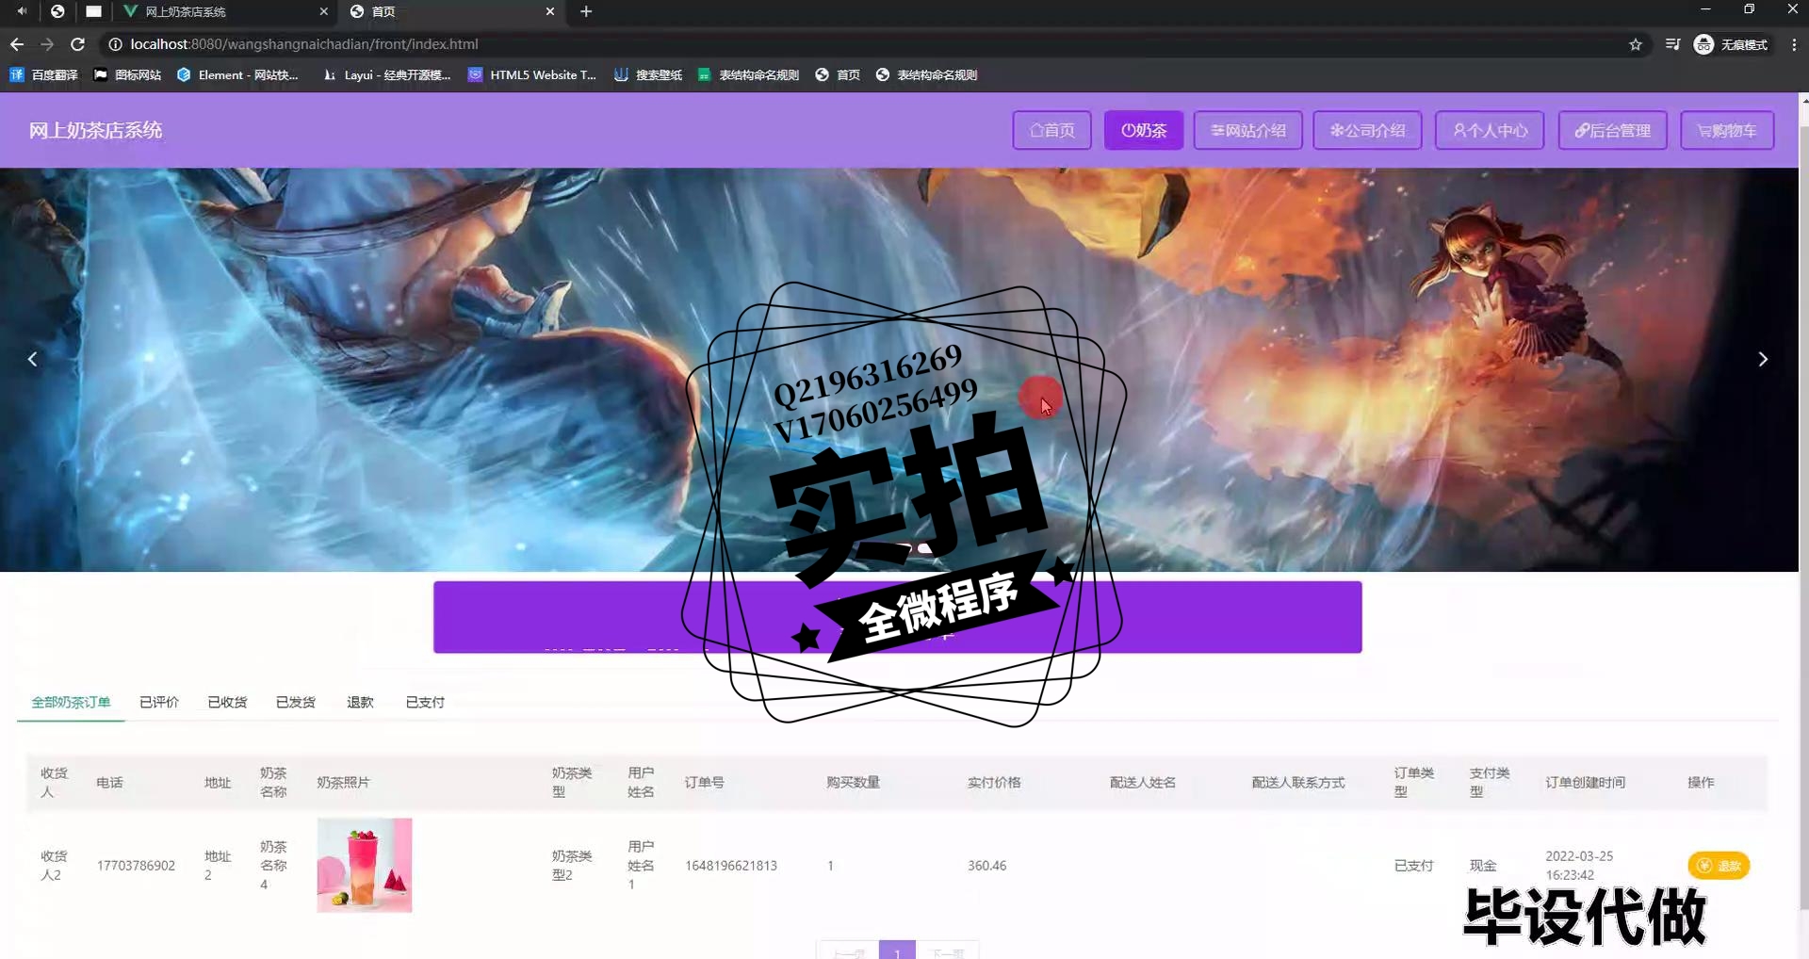Click the 网上奶茶店系统 site title
1809x959 pixels.
pyautogui.click(x=95, y=130)
